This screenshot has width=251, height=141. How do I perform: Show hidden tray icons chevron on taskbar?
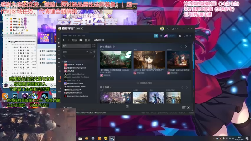point(214,138)
